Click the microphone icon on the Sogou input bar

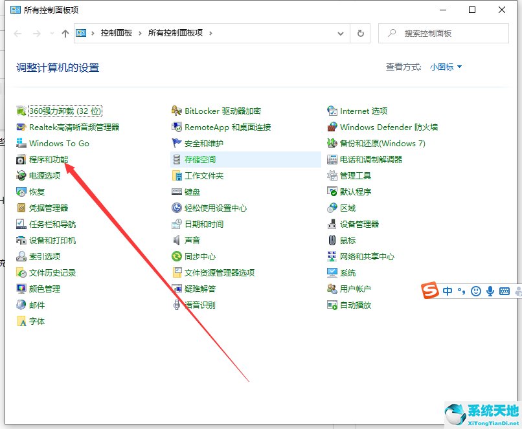490,291
